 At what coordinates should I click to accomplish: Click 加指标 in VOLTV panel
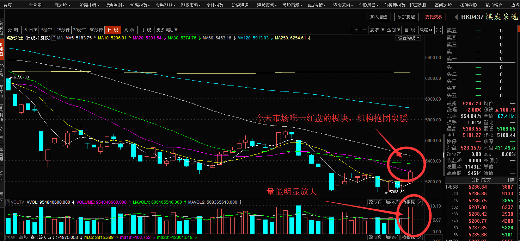(x=392, y=202)
